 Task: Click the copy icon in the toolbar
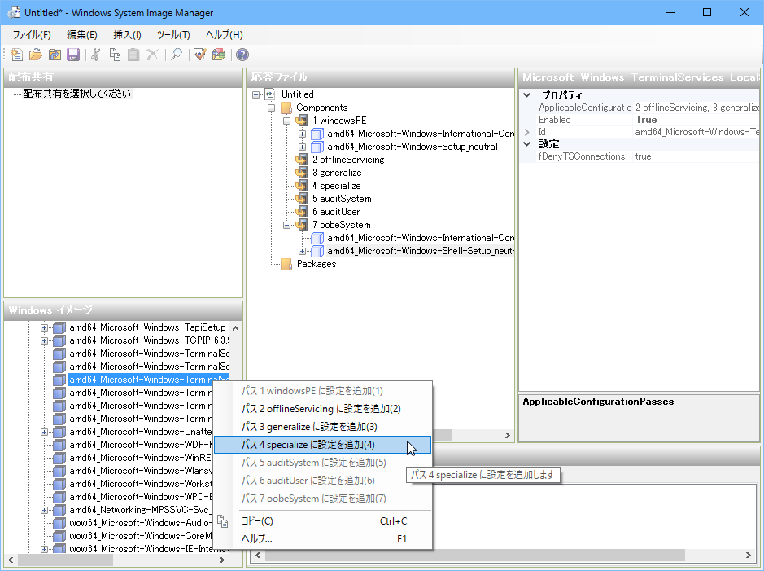click(x=115, y=55)
